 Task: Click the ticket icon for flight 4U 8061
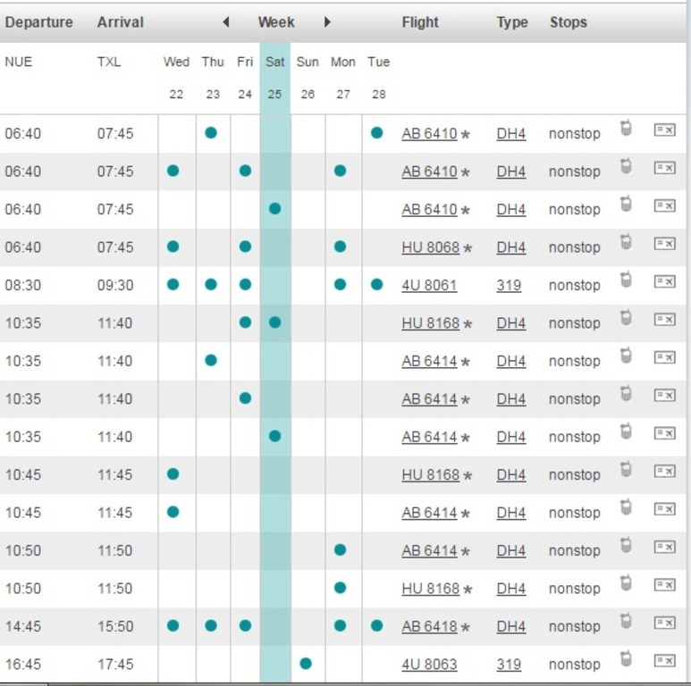[x=663, y=281]
